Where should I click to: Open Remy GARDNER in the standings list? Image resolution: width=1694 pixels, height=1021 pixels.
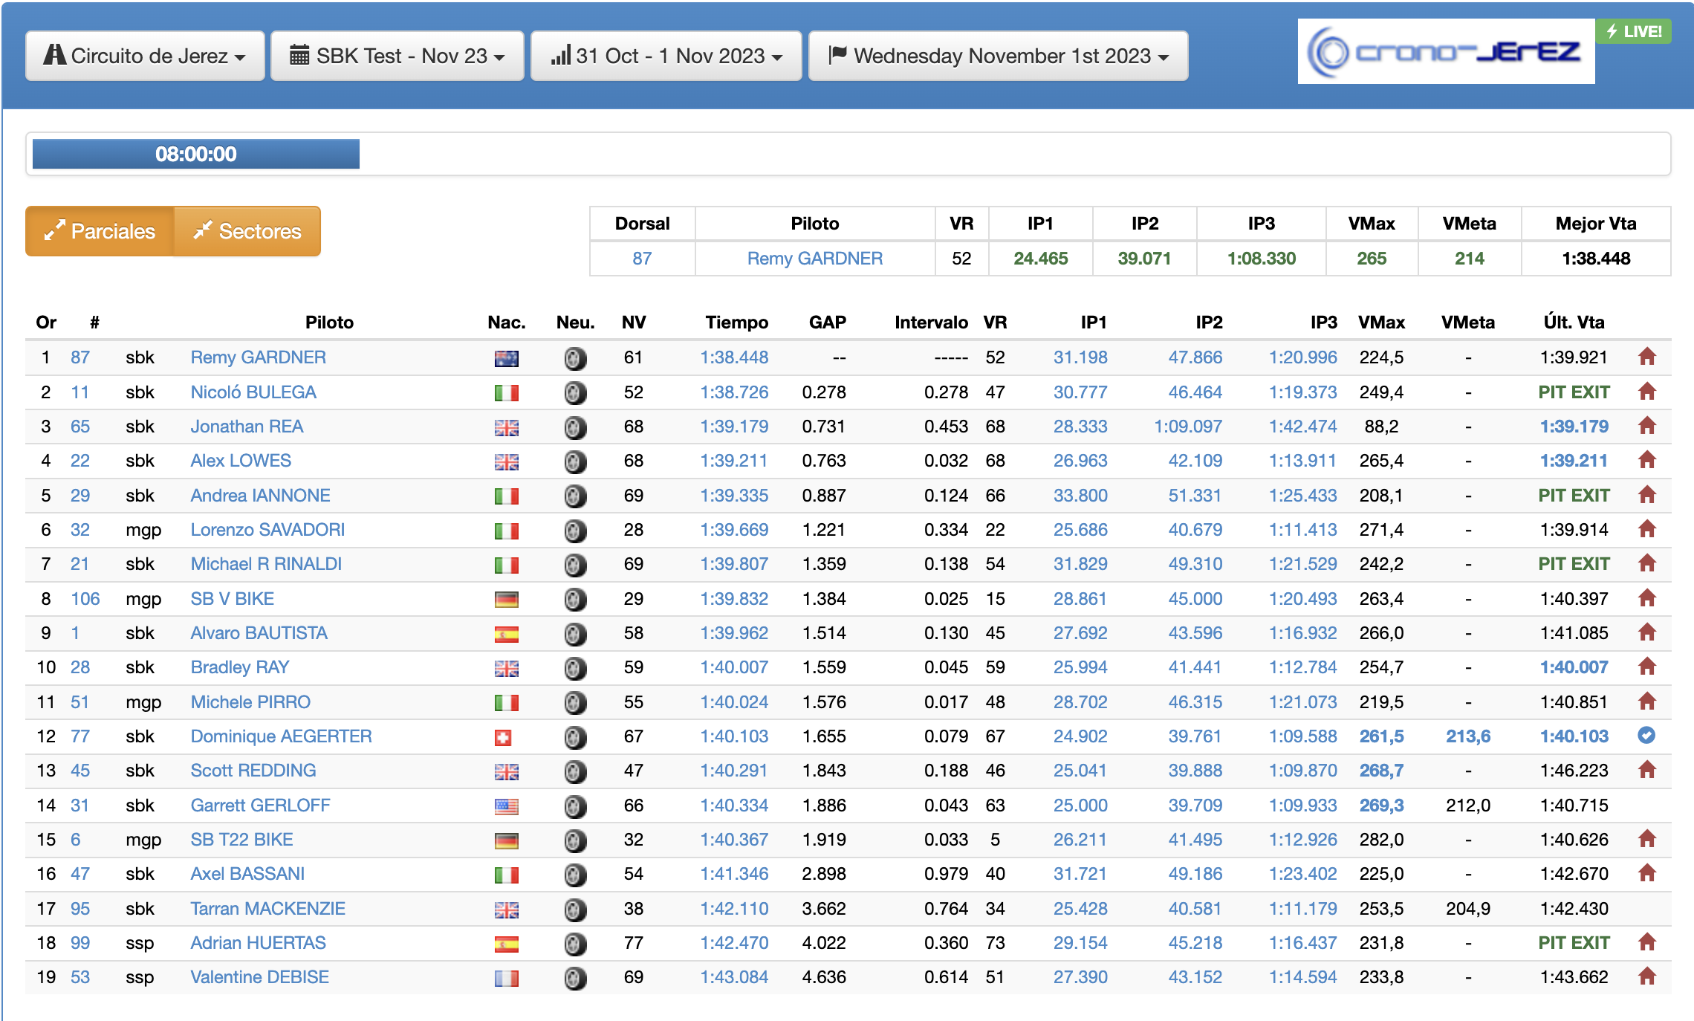click(x=259, y=357)
